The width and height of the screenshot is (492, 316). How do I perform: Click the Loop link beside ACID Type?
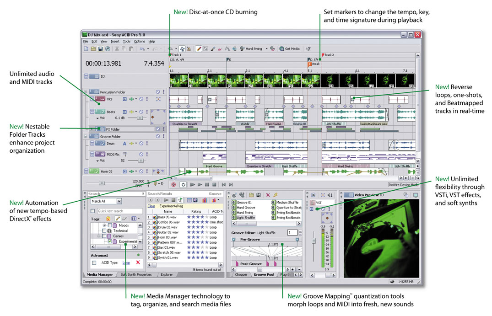point(126,262)
